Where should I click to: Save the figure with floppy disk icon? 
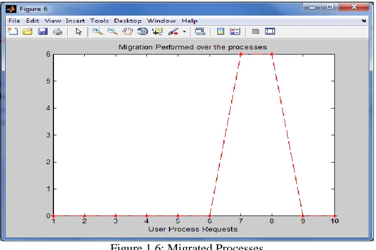(x=43, y=31)
